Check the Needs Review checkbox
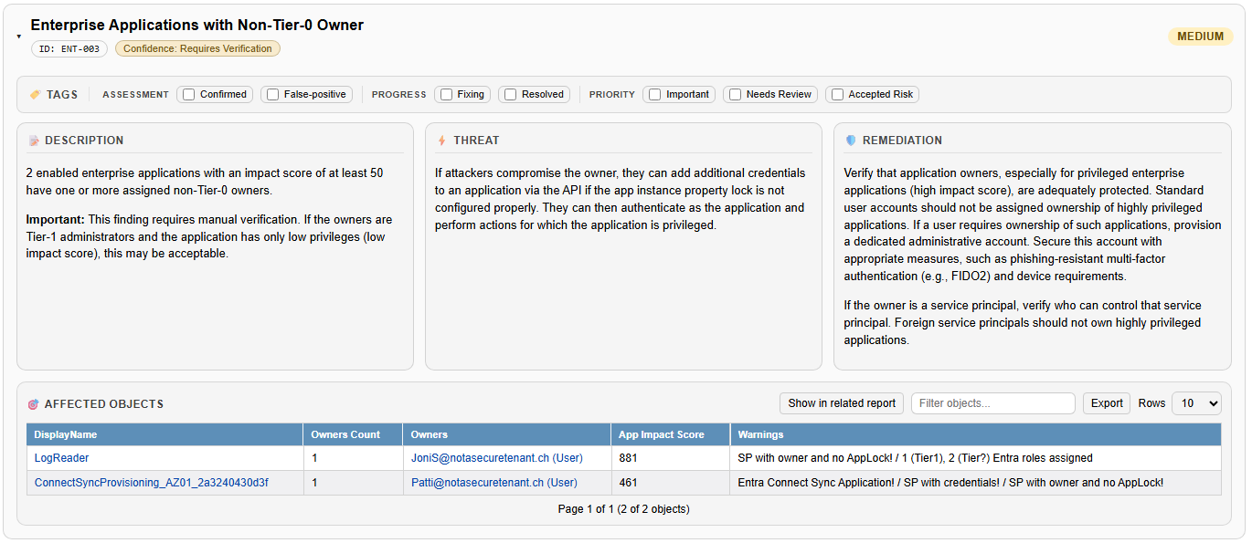Viewport: 1252px width, 543px height. 735,94
